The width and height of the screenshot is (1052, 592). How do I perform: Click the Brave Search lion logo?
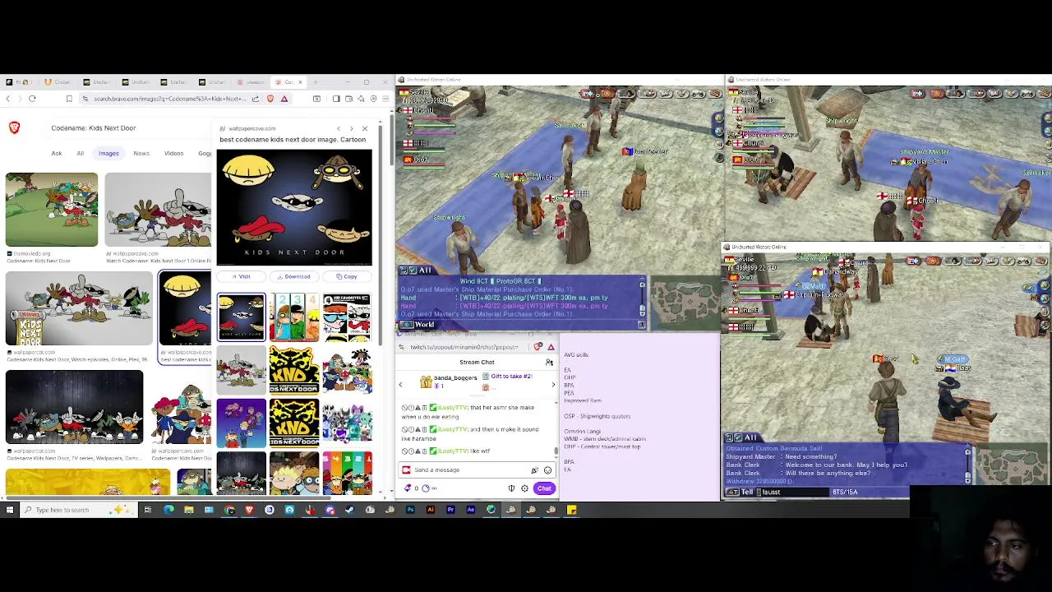14,127
